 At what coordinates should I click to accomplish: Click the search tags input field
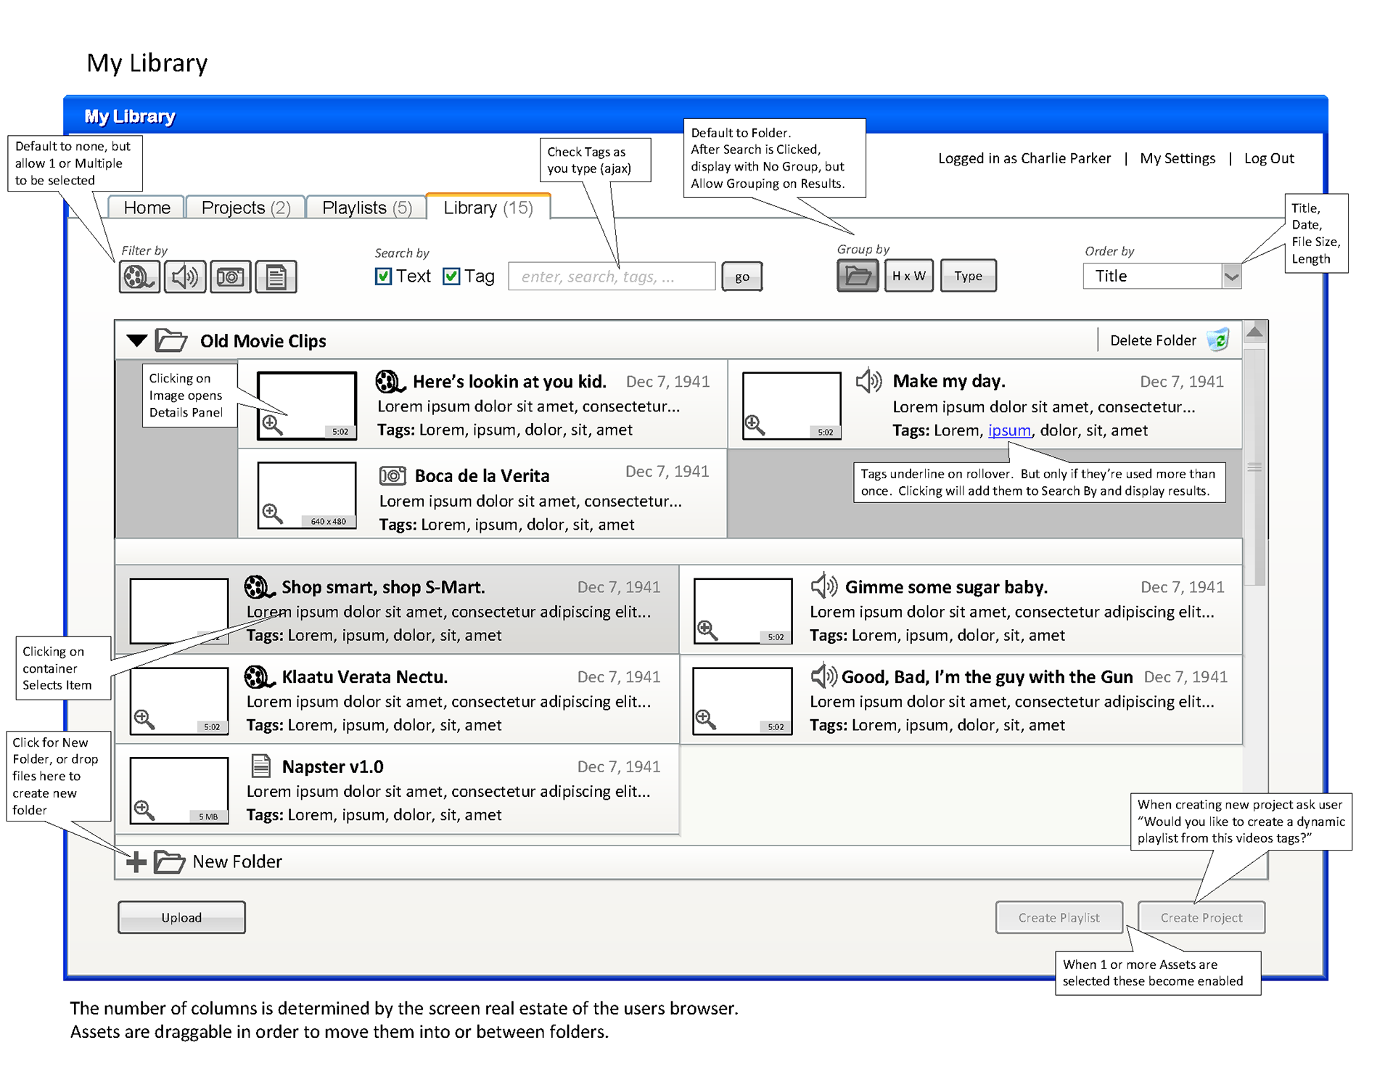click(x=611, y=277)
